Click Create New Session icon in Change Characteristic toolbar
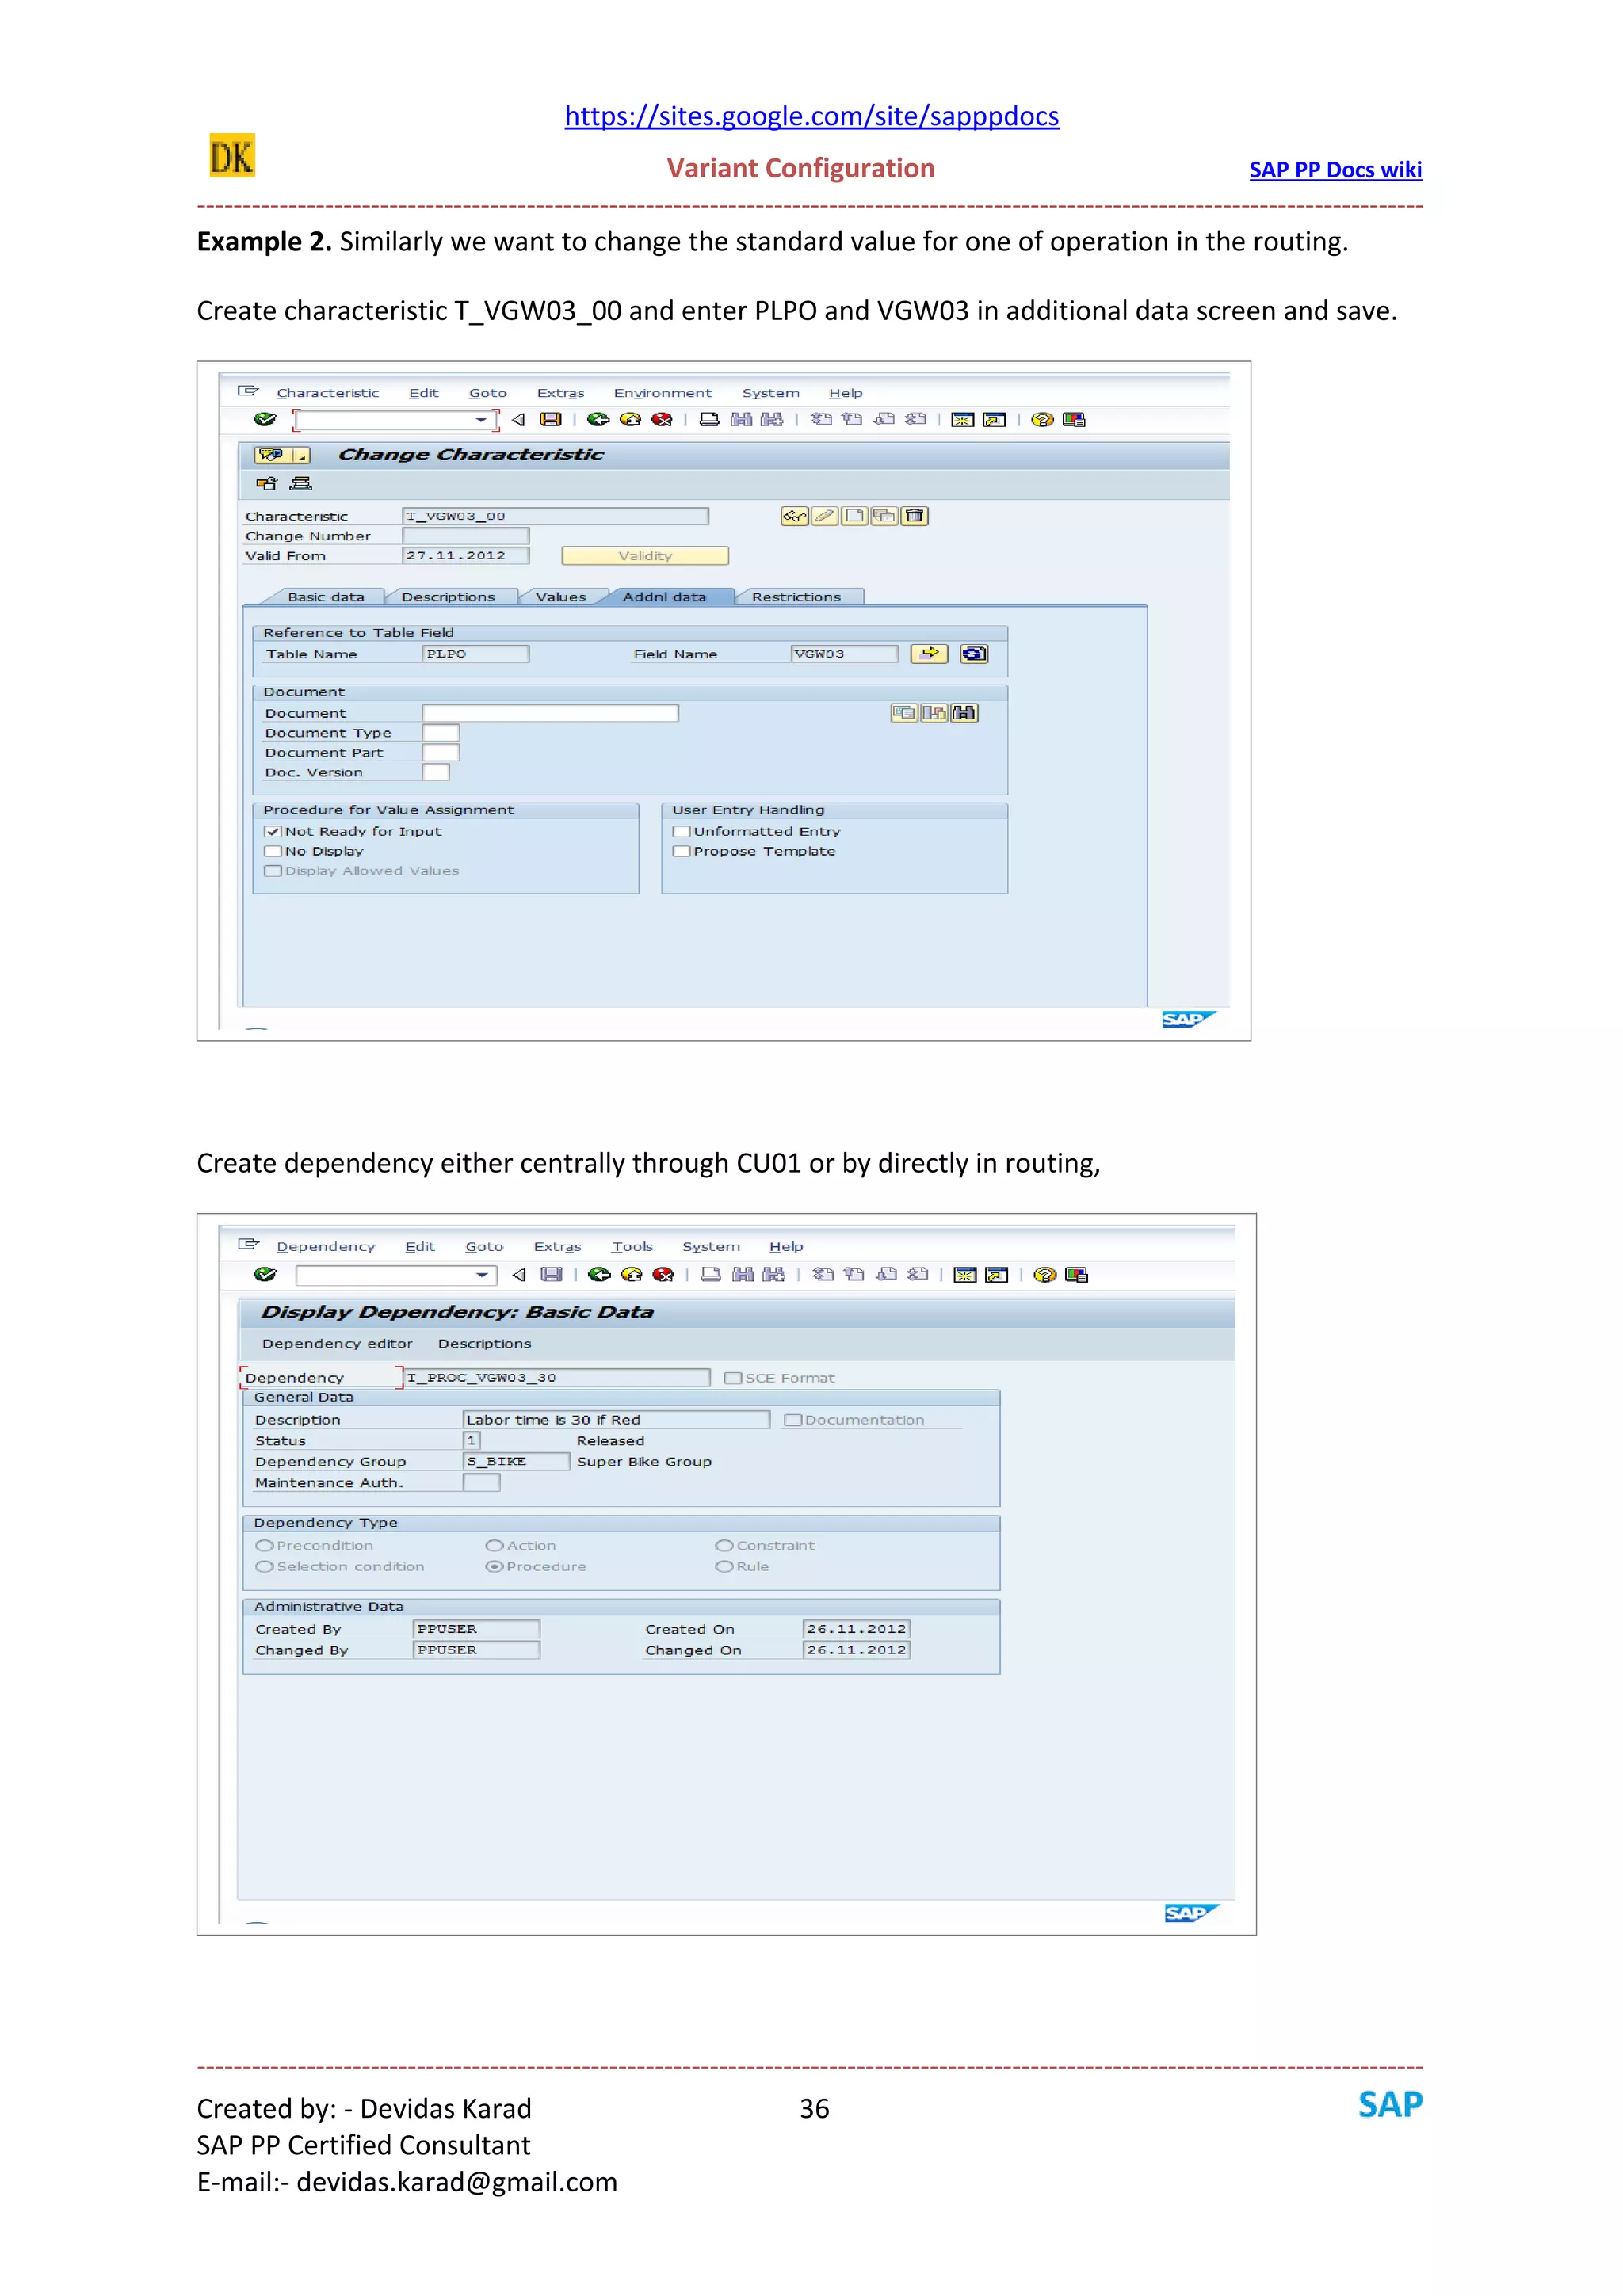 (963, 419)
